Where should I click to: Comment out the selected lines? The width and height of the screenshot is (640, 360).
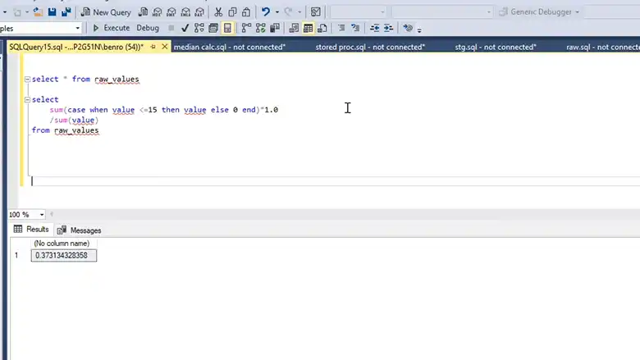coord(341,28)
